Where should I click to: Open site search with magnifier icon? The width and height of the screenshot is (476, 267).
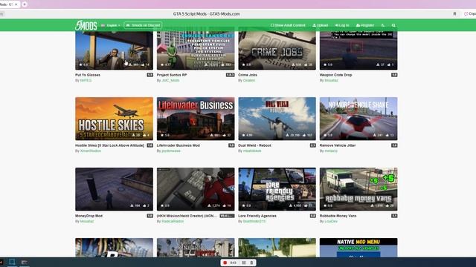click(x=393, y=25)
